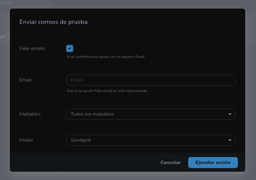
Task: Click the hint text under Email field
Action: [x=107, y=91]
